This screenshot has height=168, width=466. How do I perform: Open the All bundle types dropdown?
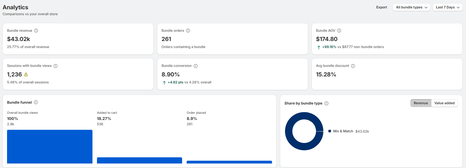pyautogui.click(x=412, y=7)
